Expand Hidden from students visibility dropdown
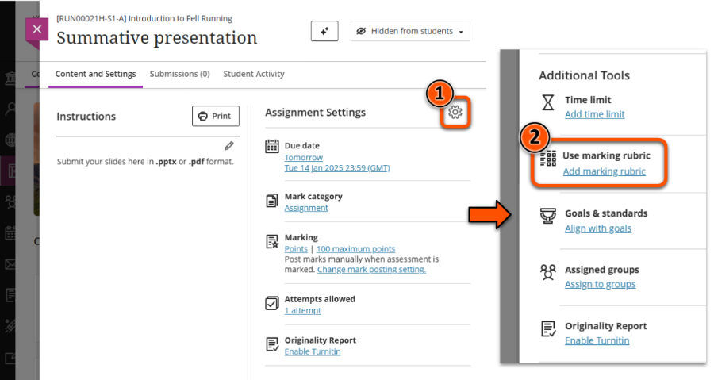 (x=410, y=31)
